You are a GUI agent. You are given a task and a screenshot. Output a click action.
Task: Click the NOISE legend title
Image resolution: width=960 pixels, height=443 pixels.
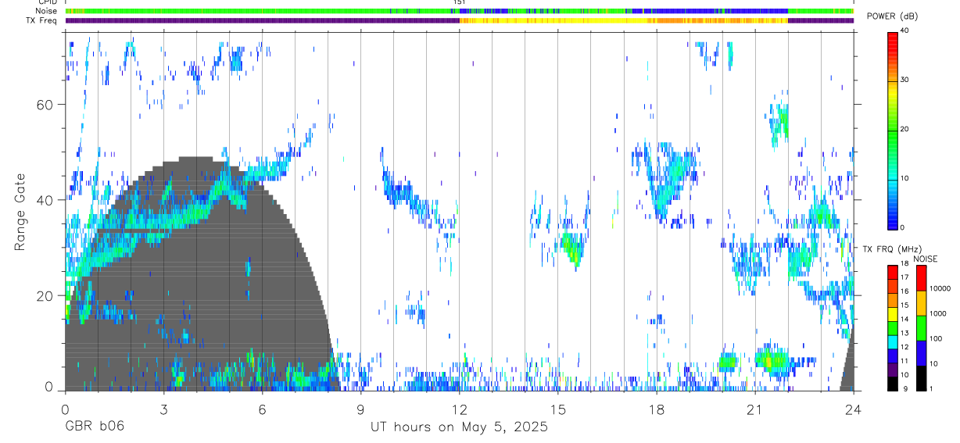(x=926, y=259)
